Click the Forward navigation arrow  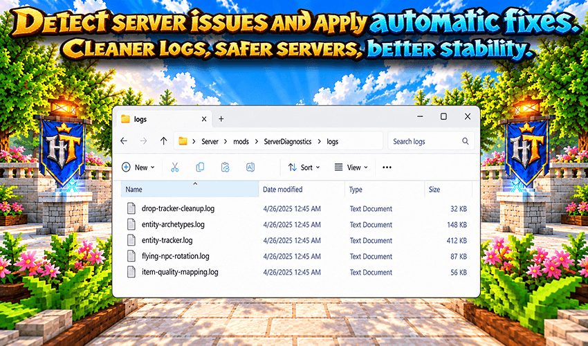coord(143,141)
